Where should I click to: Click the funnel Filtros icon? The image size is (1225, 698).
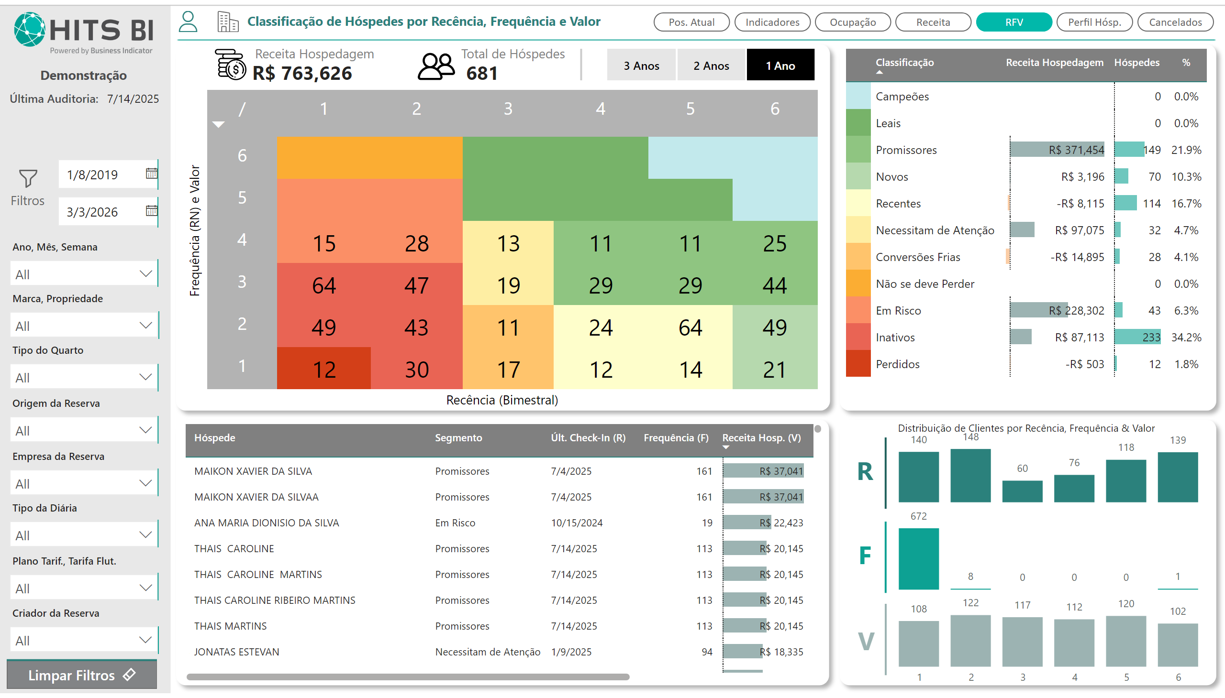[x=28, y=178]
